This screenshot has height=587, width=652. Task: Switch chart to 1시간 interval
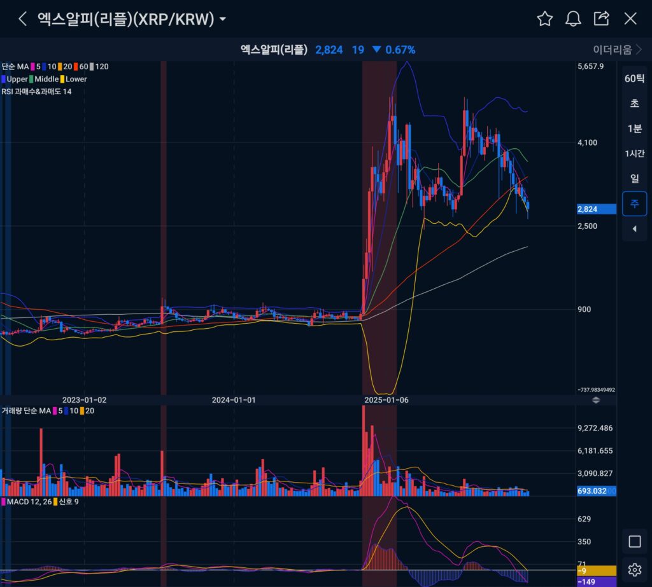tap(634, 154)
